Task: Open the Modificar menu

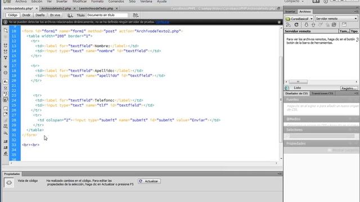Action: (80, 1)
